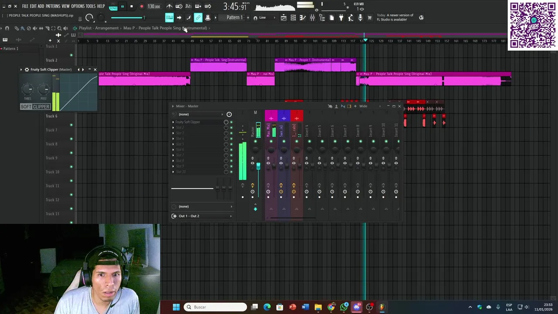Click the wait-for-input icon by metronome
558x314 pixels.
pyautogui.click(x=179, y=7)
